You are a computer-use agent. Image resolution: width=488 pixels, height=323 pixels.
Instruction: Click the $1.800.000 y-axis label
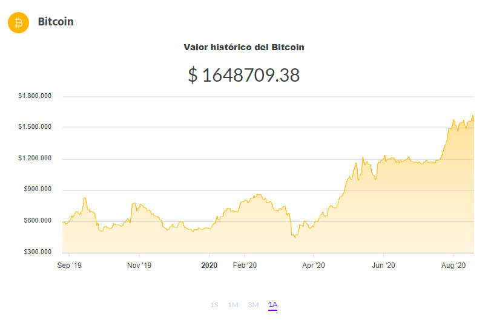coord(35,96)
